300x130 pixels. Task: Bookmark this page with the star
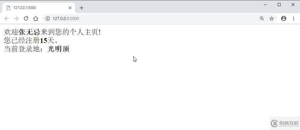272,18
